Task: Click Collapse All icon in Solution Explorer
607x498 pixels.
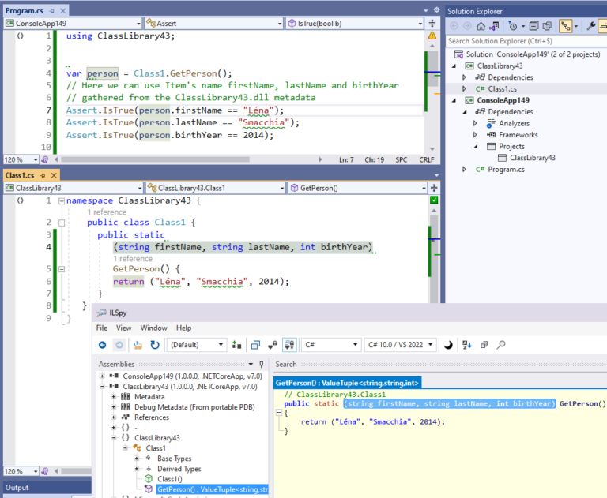Action: coord(533,26)
